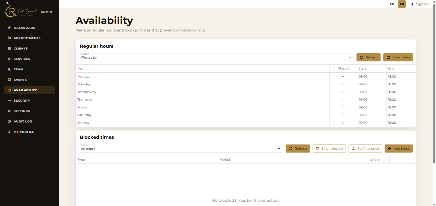Screen dimensions: 436x206
Task: Check the Thursday closed box
Action: point(343,100)
